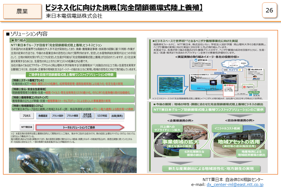Click the NTT東日本 logo in the diagram
The width and height of the screenshot is (281, 194).
(201, 60)
